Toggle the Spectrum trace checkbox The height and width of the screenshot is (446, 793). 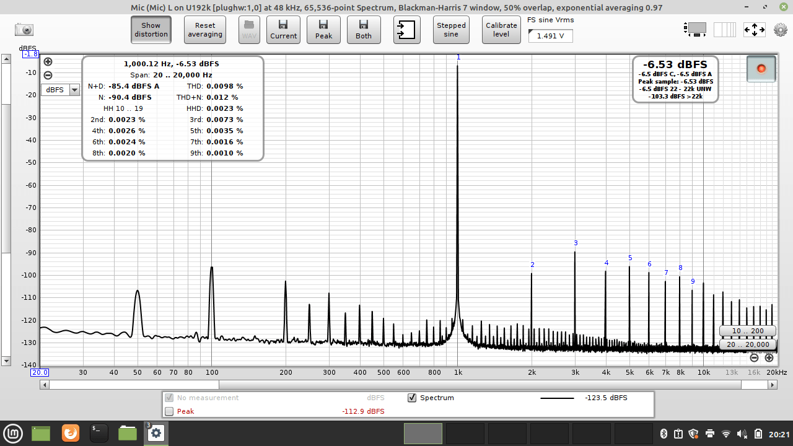point(412,398)
